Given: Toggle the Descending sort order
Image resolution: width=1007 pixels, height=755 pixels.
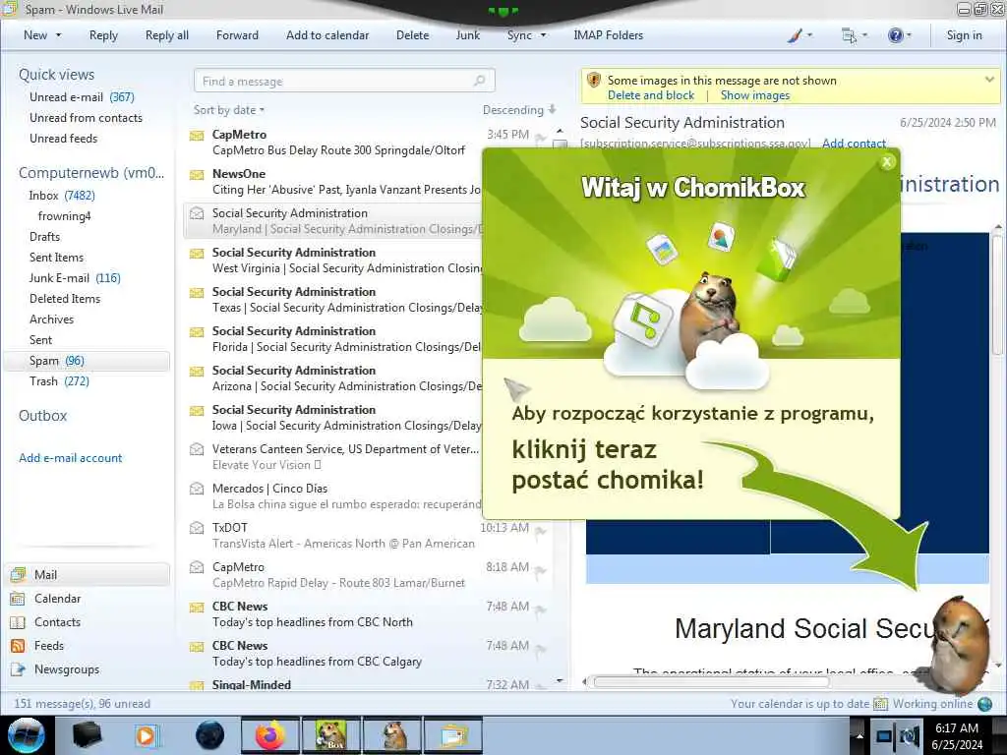Looking at the screenshot, I should point(519,110).
